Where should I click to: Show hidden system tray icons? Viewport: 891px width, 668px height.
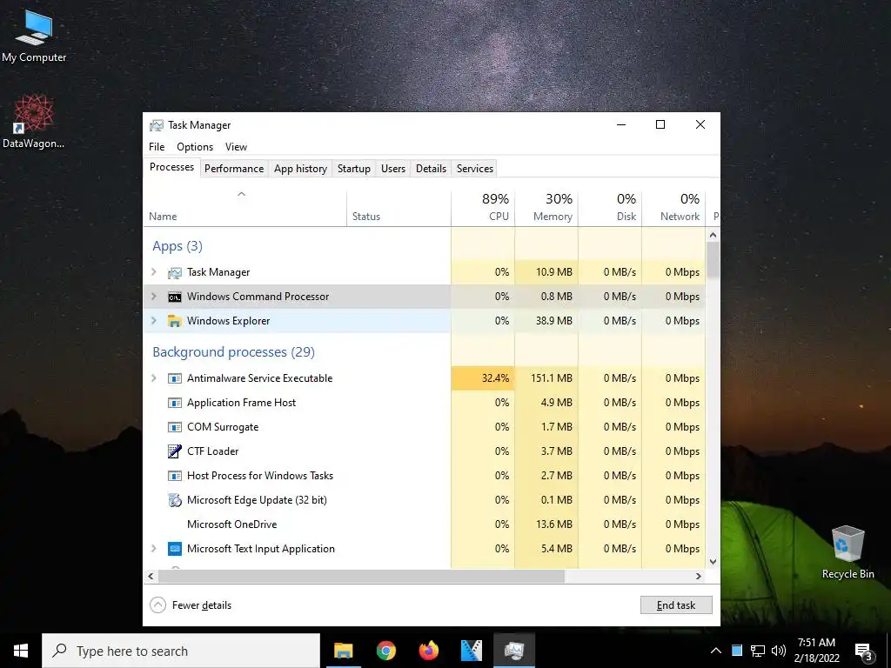[716, 651]
